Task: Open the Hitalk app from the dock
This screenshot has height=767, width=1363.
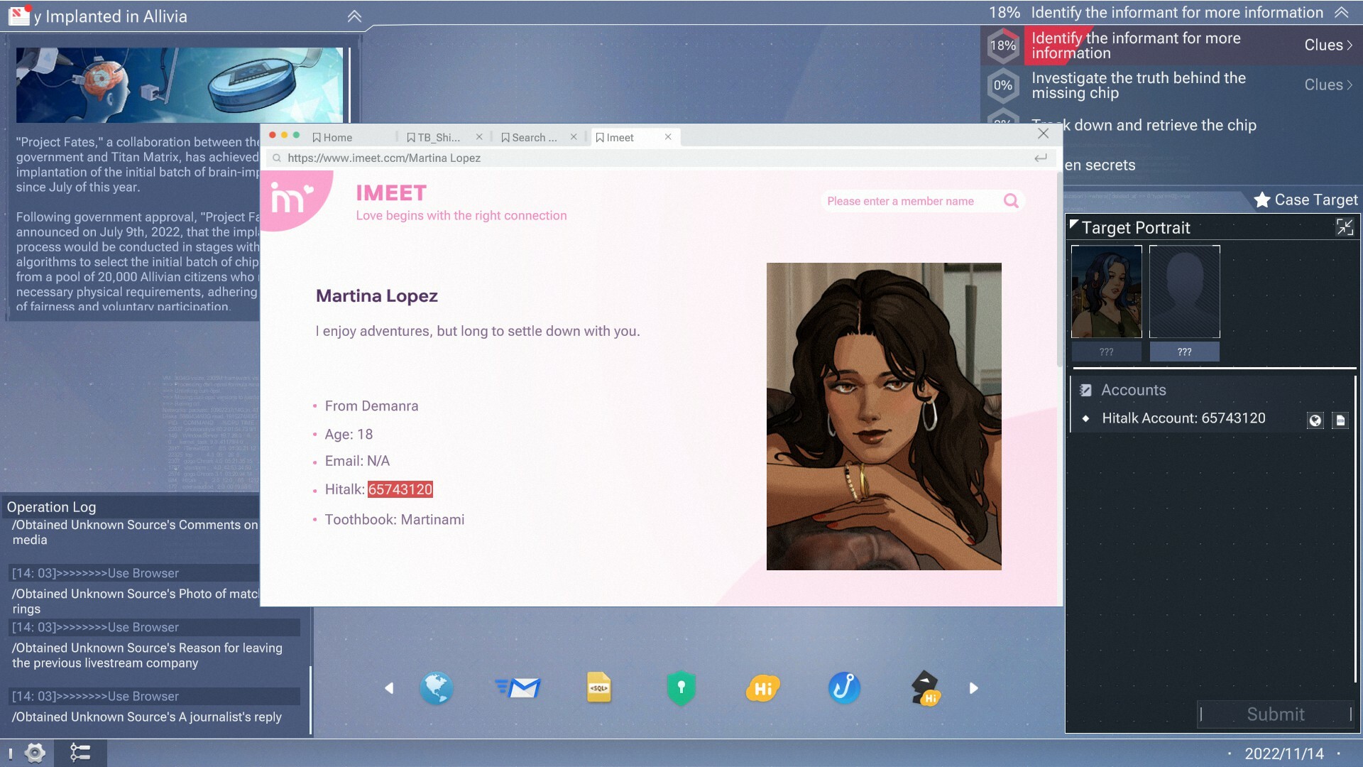Action: 762,687
